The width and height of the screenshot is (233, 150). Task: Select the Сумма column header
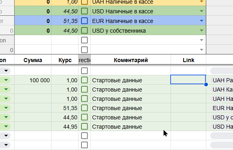tap(33, 60)
